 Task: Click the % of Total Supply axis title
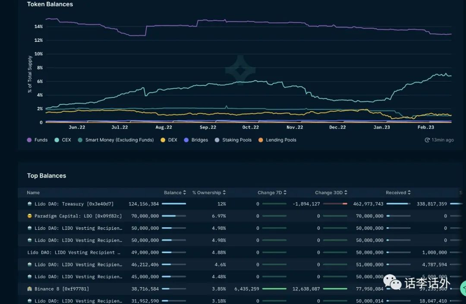click(30, 74)
